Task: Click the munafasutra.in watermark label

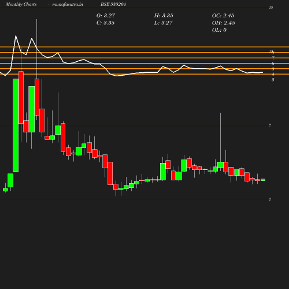Action: coord(68,4)
